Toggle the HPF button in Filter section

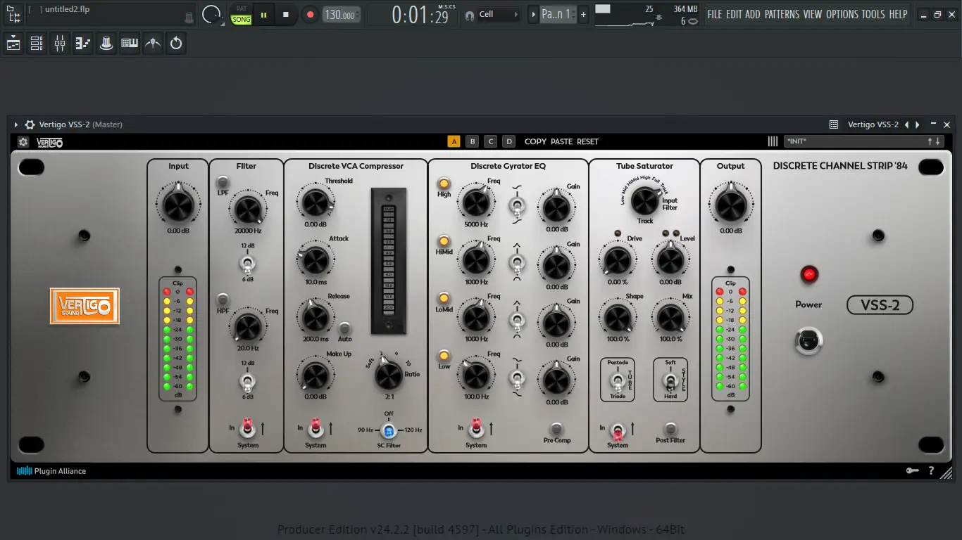pyautogui.click(x=223, y=300)
